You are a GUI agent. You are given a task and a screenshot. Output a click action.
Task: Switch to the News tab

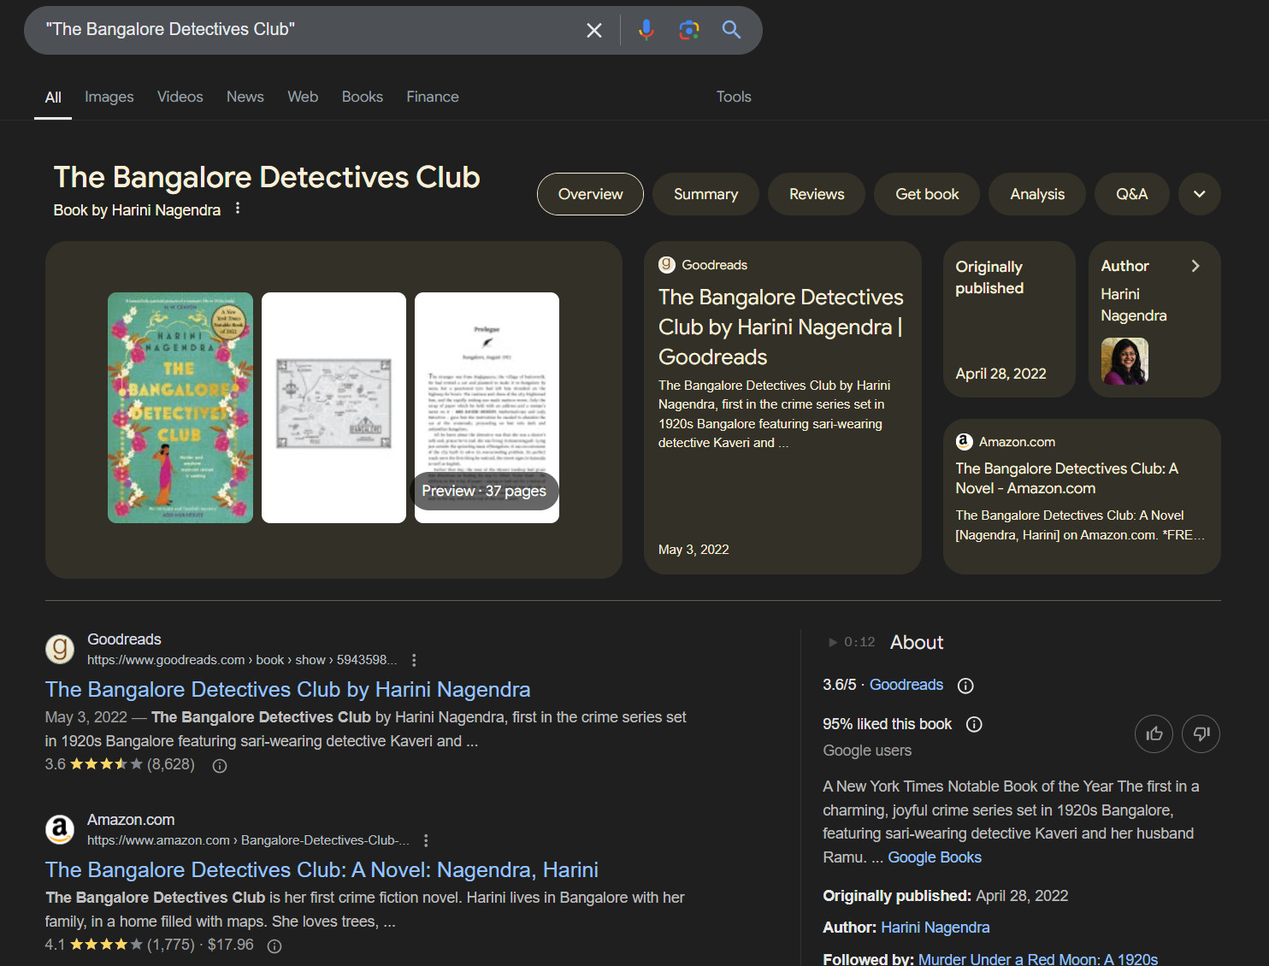(245, 97)
